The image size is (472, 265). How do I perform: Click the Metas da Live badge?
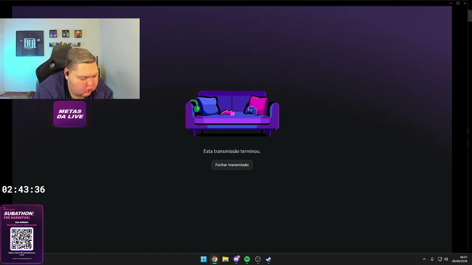tap(70, 114)
